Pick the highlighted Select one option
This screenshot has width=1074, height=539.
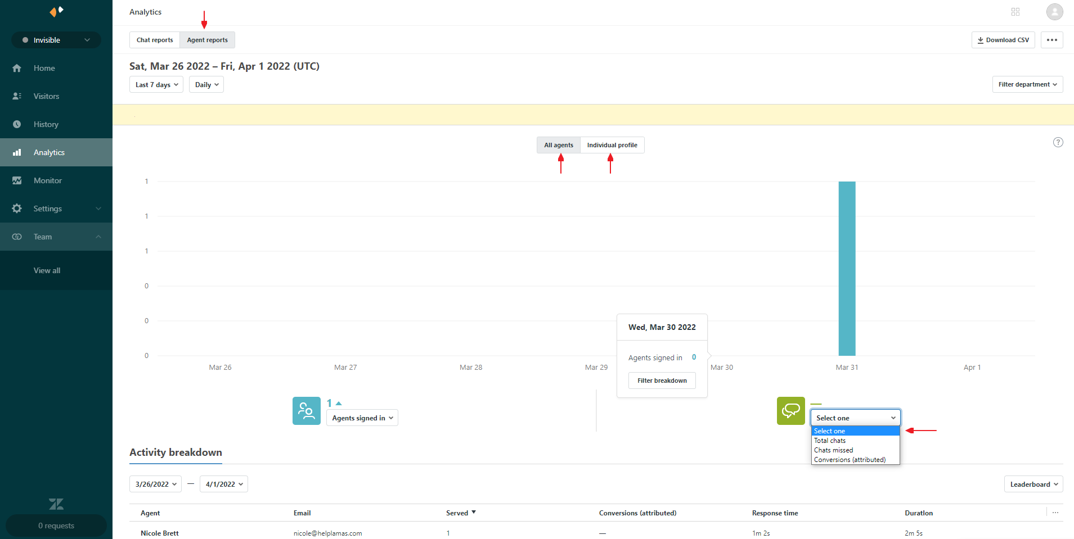click(856, 431)
